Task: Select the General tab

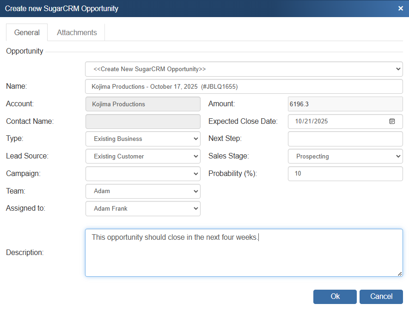Action: (27, 33)
